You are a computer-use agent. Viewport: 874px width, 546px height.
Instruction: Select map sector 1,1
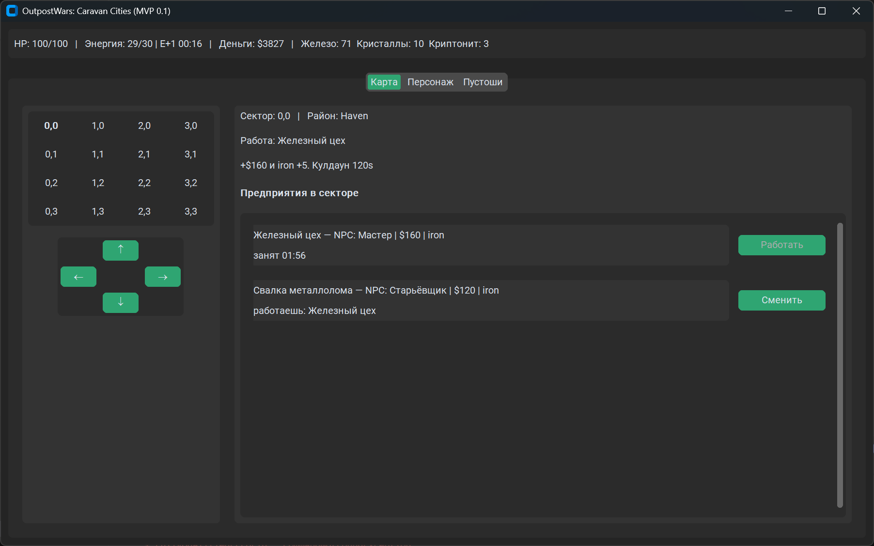click(97, 155)
